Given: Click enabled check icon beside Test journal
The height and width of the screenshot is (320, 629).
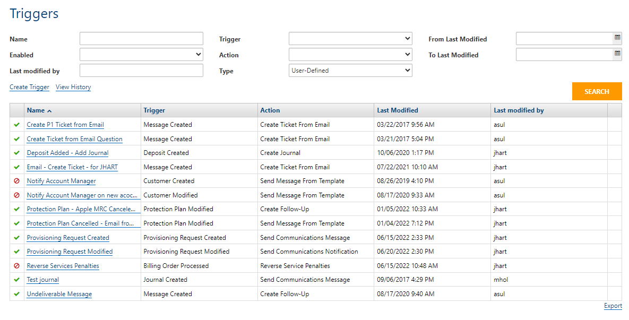Looking at the screenshot, I should (16, 280).
